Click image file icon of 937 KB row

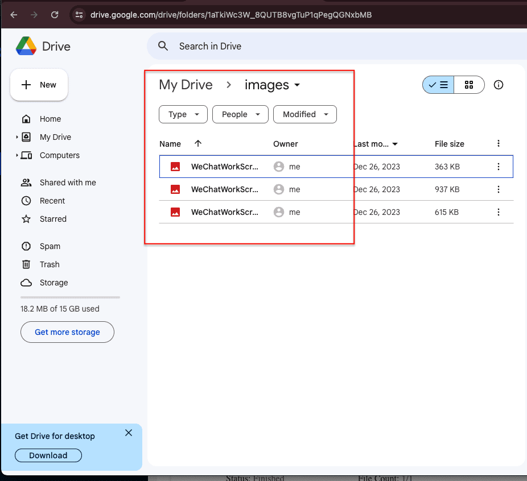175,189
